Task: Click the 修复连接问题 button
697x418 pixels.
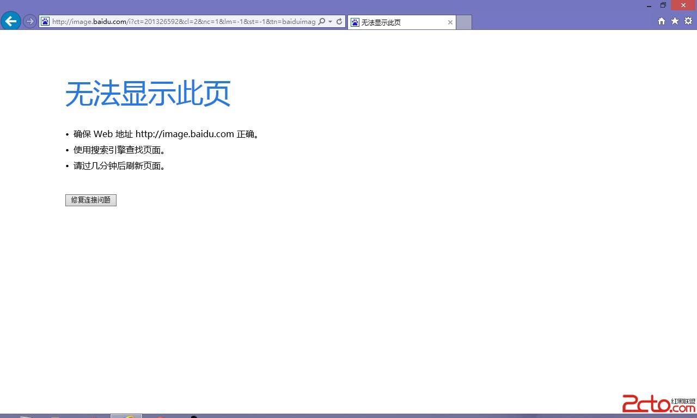Action: (91, 200)
